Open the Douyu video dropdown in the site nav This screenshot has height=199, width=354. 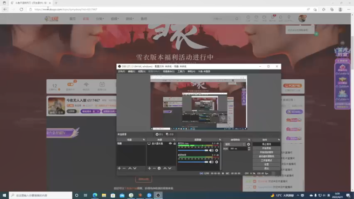[x=115, y=19]
